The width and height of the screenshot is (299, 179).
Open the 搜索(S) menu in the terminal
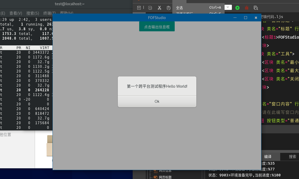point(33,13)
